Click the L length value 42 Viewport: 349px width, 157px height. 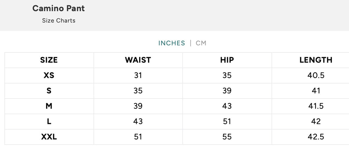316,121
